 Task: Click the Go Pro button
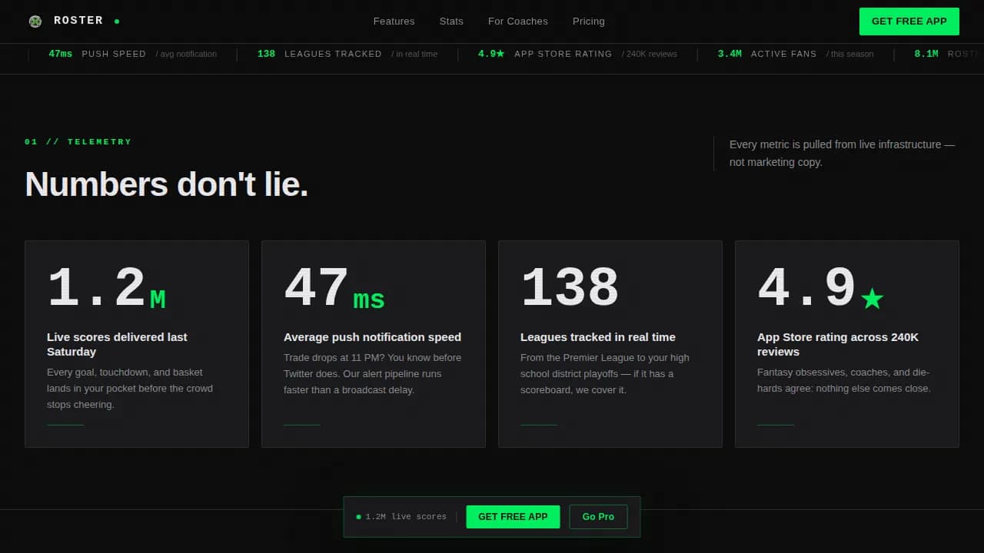click(598, 517)
